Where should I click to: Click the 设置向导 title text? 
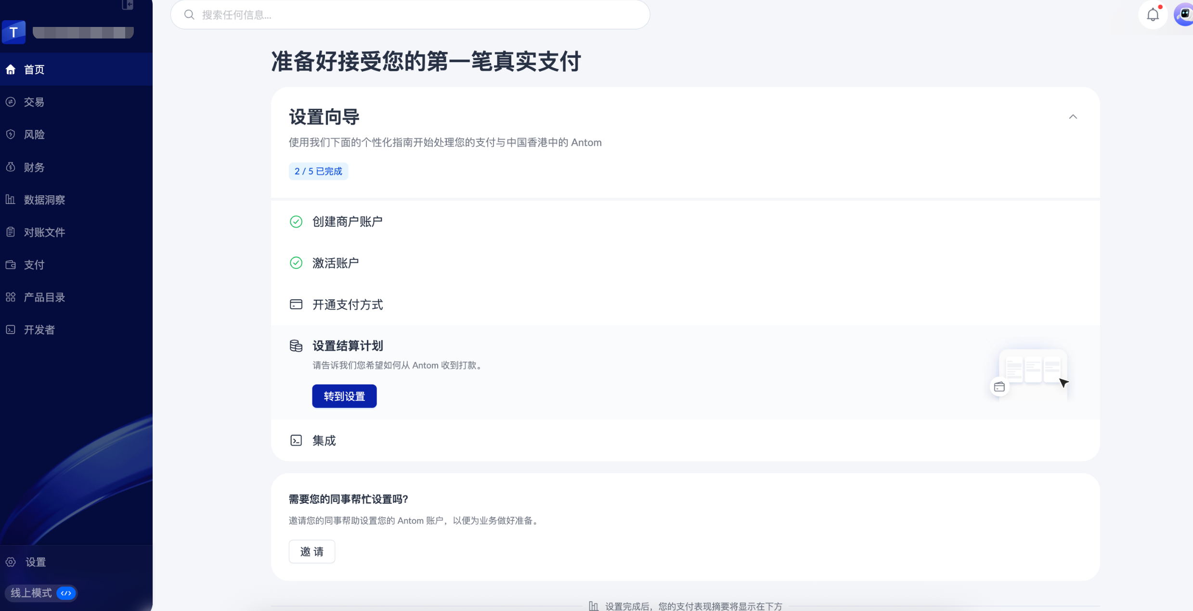[x=324, y=117]
